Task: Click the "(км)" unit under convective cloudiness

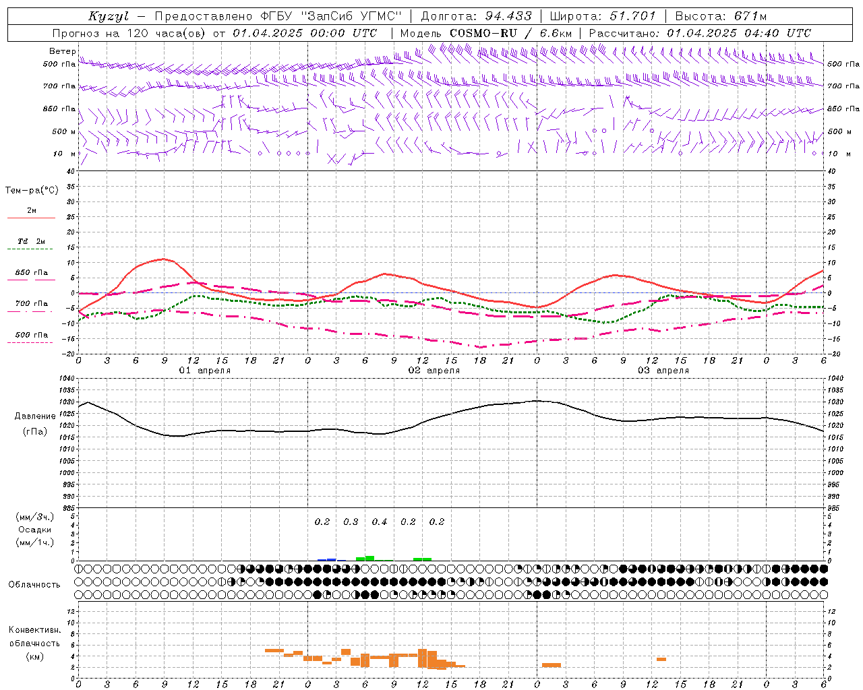Action: point(34,656)
